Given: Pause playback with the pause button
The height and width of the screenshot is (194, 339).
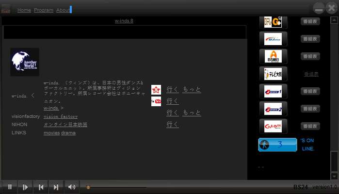Looking at the screenshot, I should (x=10, y=187).
